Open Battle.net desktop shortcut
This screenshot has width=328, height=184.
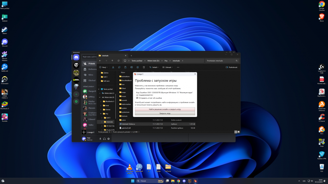pyautogui.click(x=5, y=68)
